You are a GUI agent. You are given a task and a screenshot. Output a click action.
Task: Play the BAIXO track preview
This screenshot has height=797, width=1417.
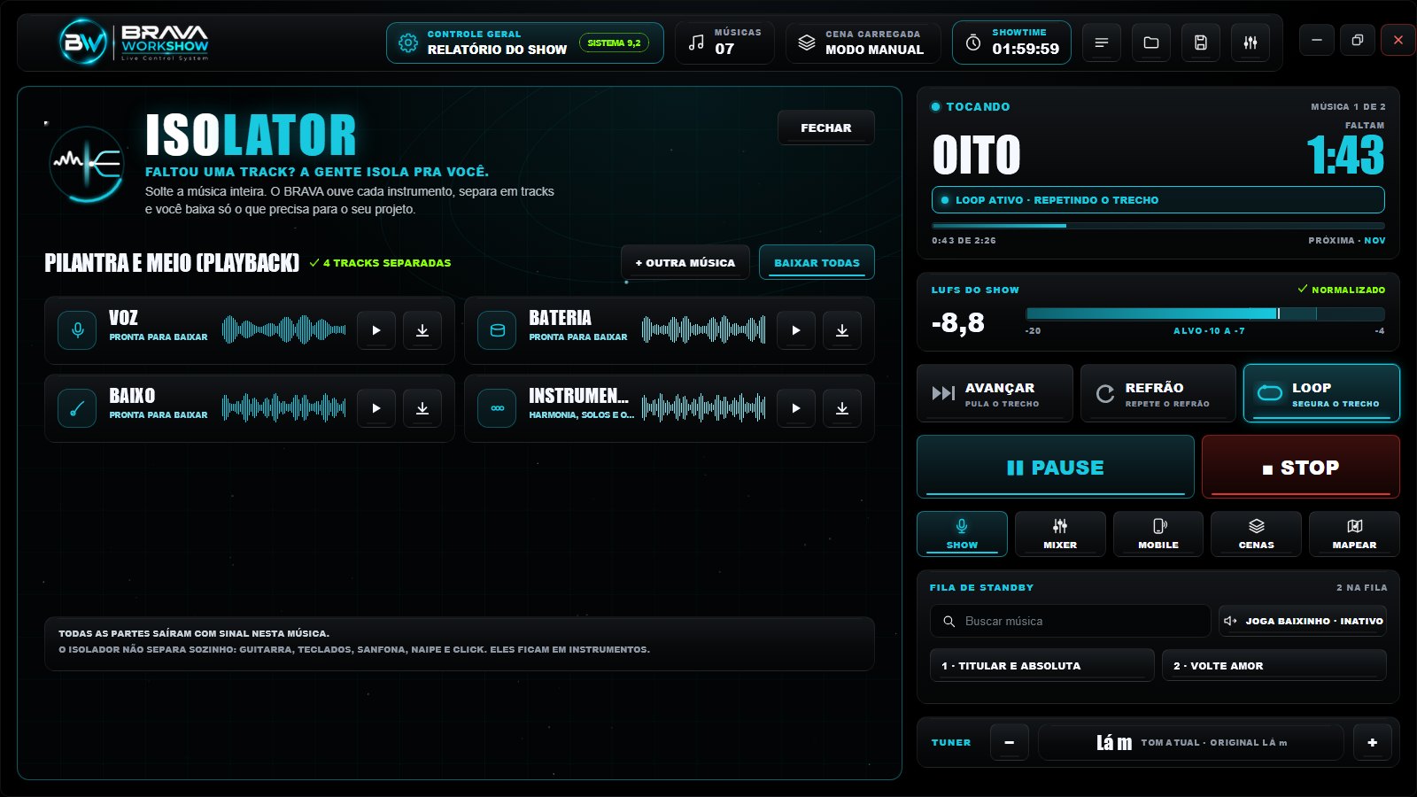[376, 408]
